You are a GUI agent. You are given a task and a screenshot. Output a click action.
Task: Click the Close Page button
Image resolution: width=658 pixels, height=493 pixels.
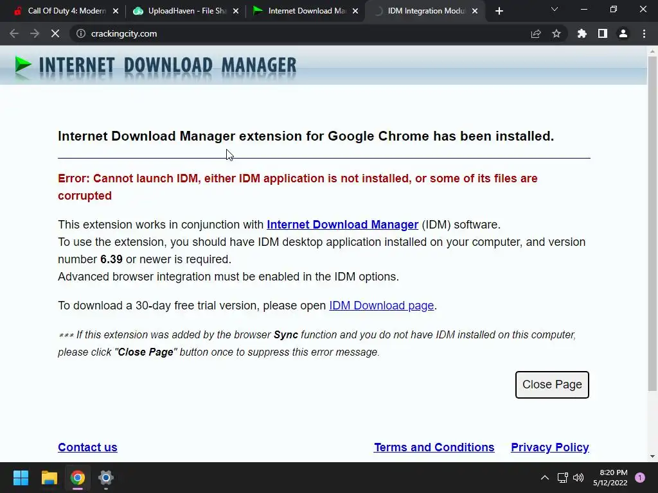(552, 385)
